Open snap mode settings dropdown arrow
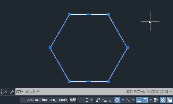 (92, 100)
